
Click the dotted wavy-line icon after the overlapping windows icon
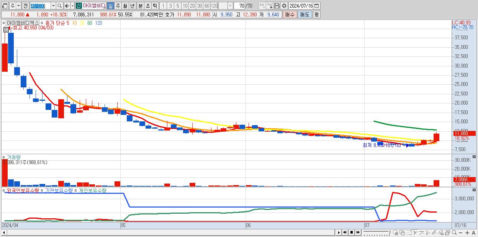click(408, 233)
